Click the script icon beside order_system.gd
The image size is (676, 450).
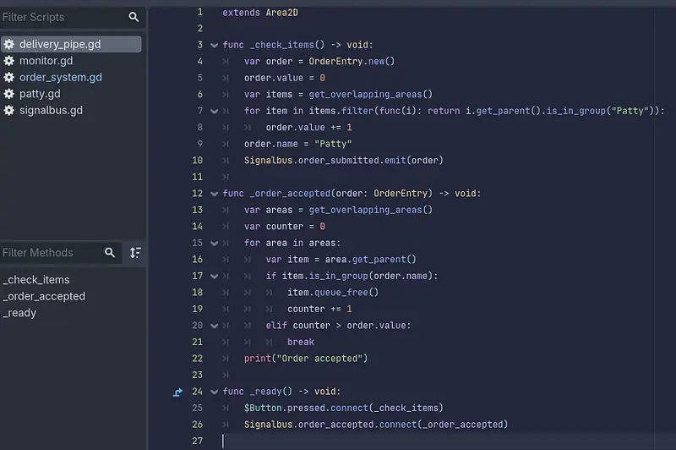(x=9, y=77)
